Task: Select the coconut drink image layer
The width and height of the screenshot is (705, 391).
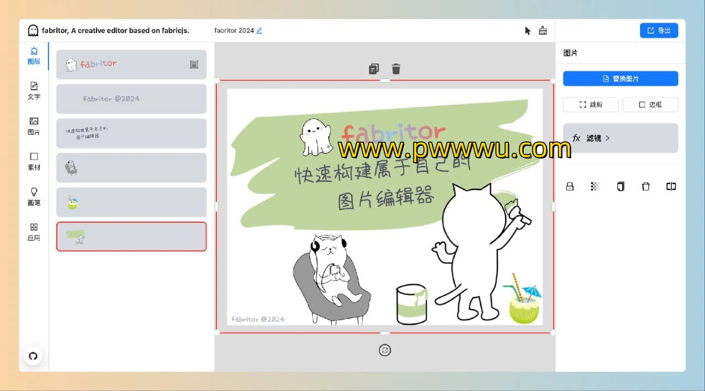Action: click(x=132, y=202)
